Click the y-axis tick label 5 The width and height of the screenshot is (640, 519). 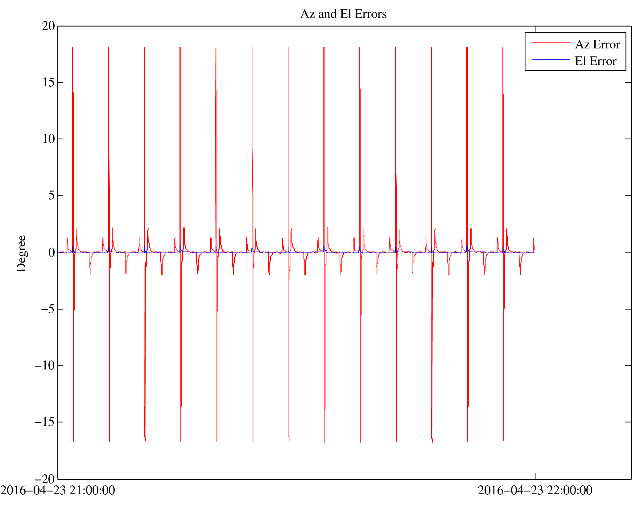tap(52, 196)
